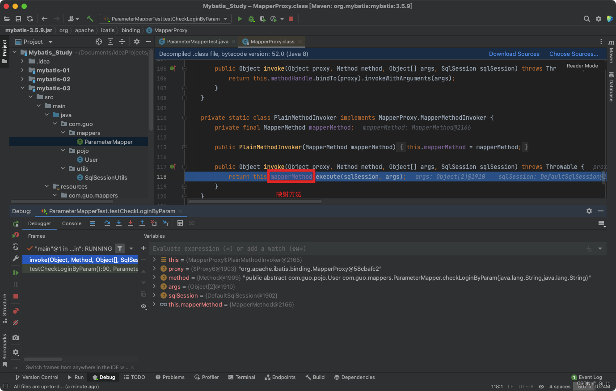Screen dimensions: 616x391
Task: Toggle Mute Breakpoints icon in debug sidebar
Action: pyautogui.click(x=16, y=322)
